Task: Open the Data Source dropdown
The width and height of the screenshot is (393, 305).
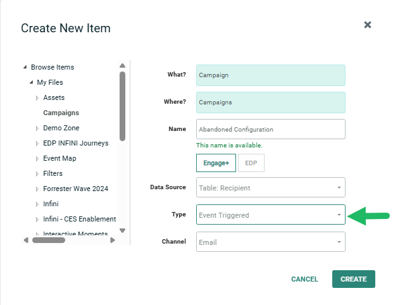Action: (271, 187)
